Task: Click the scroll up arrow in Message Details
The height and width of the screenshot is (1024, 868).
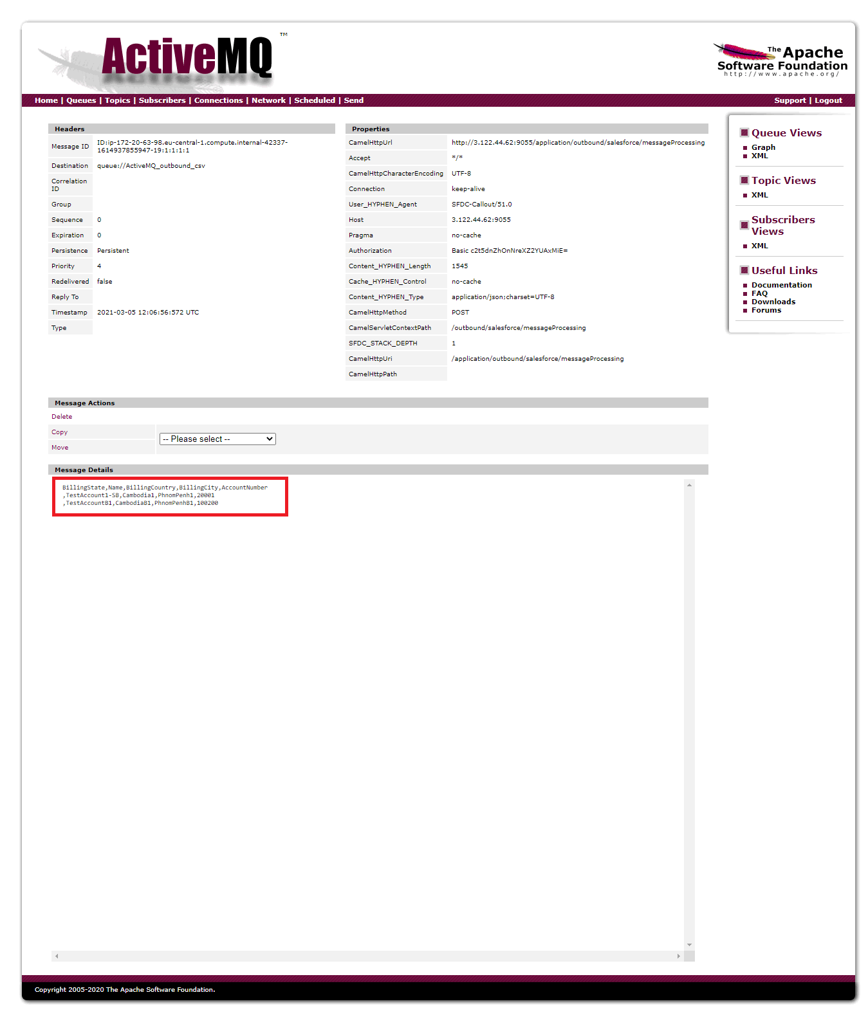Action: tap(689, 485)
